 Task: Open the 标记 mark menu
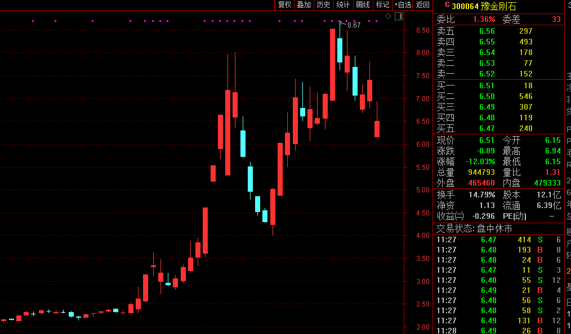(382, 5)
